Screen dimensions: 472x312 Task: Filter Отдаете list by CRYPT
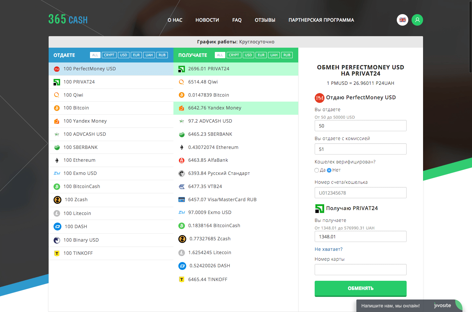pos(109,55)
